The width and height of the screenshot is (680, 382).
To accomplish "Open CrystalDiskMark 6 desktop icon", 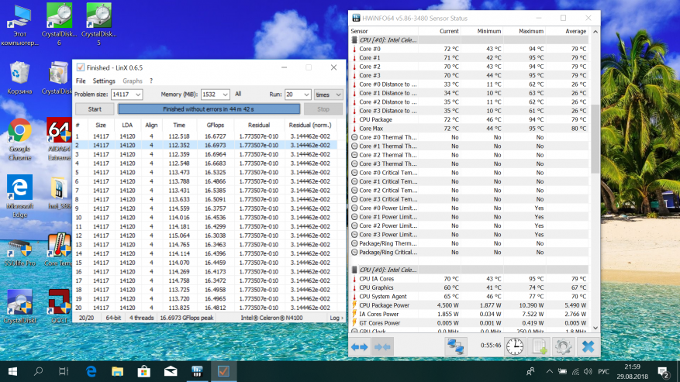I will (x=59, y=24).
